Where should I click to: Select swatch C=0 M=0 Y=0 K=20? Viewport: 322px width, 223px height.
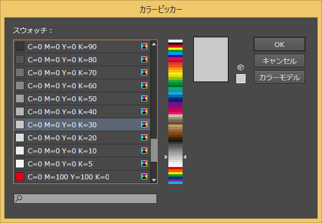point(82,138)
